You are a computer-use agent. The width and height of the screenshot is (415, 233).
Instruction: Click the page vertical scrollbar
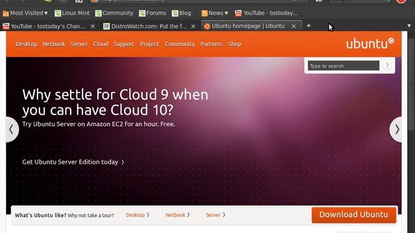coord(411,85)
